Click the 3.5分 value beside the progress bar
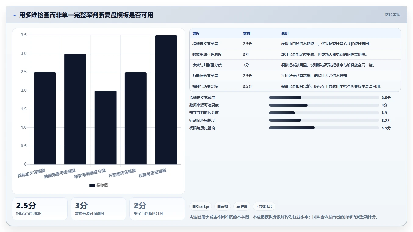This screenshot has width=413, height=232. 386,128
